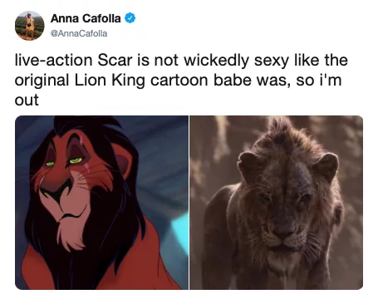This screenshot has height=299, width=378.
Task: Select the word "Scar" in tweet text
Action: click(x=115, y=61)
